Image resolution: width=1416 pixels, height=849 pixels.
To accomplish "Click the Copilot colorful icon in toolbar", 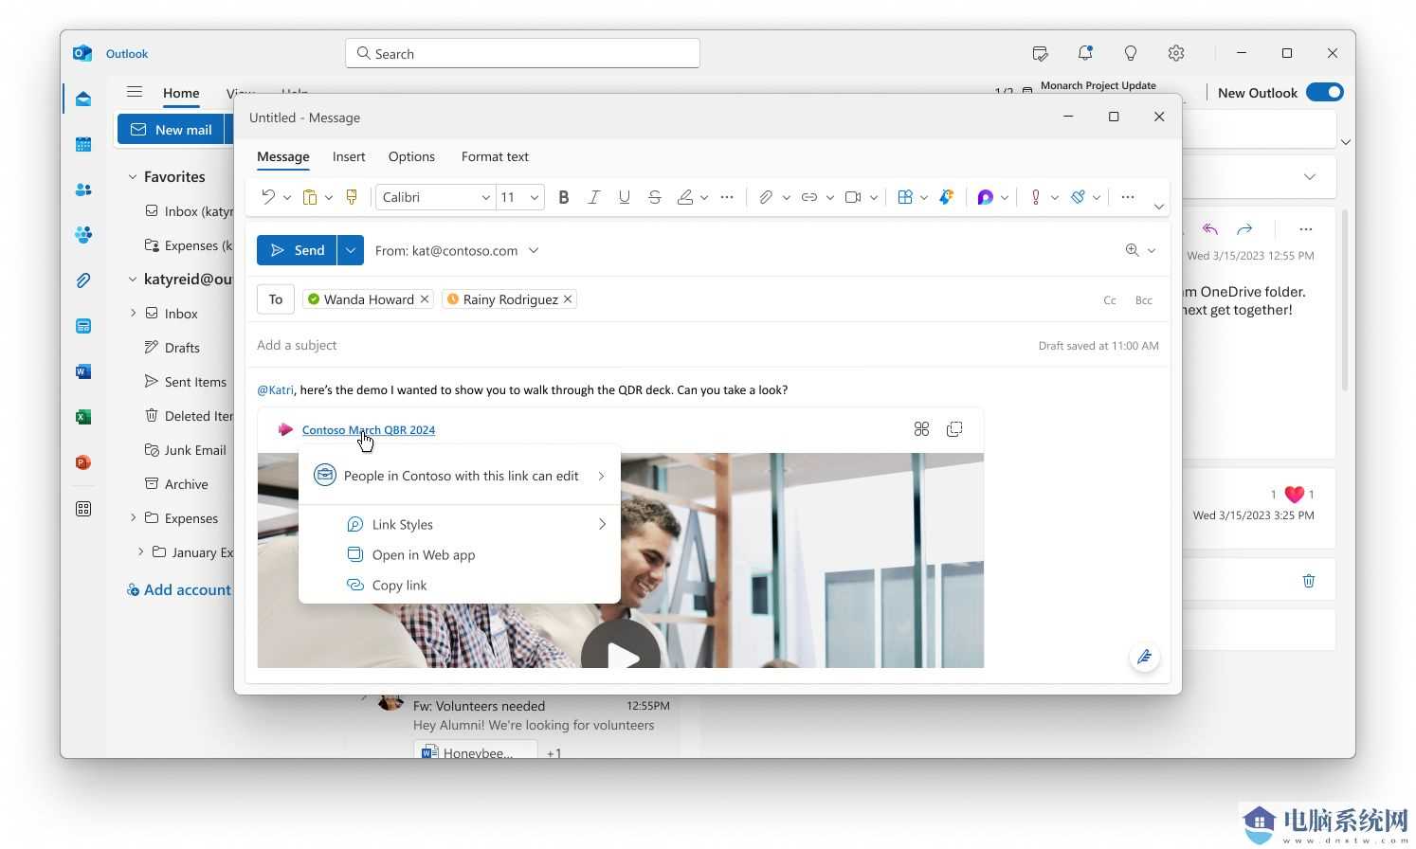I will 946,197.
